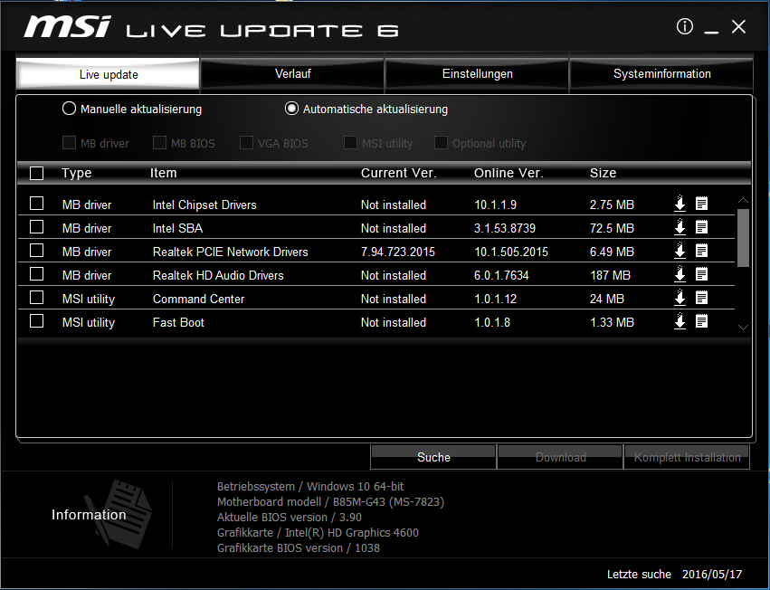
Task: Click the Aktuelle BIOS version 3.90 line
Action: click(290, 518)
